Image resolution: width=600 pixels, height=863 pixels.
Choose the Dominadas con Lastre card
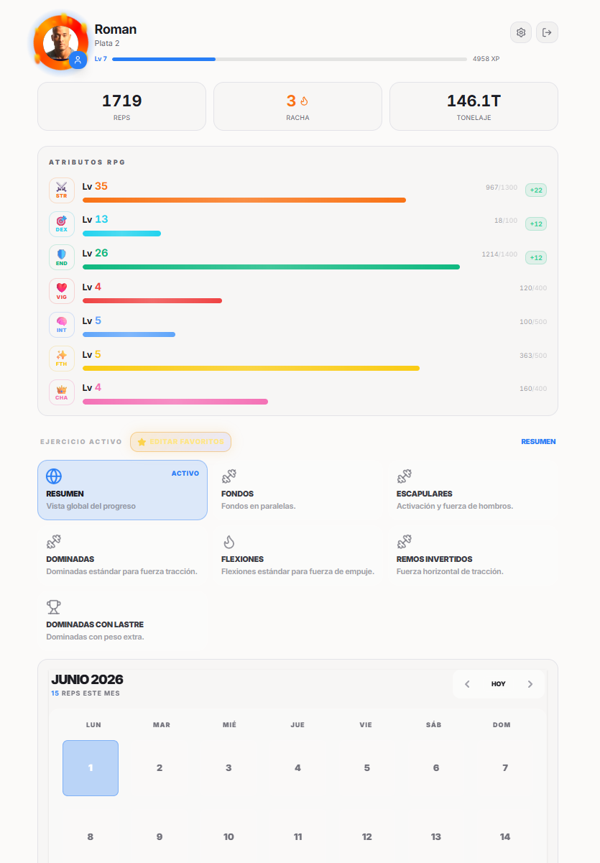pyautogui.click(x=122, y=621)
